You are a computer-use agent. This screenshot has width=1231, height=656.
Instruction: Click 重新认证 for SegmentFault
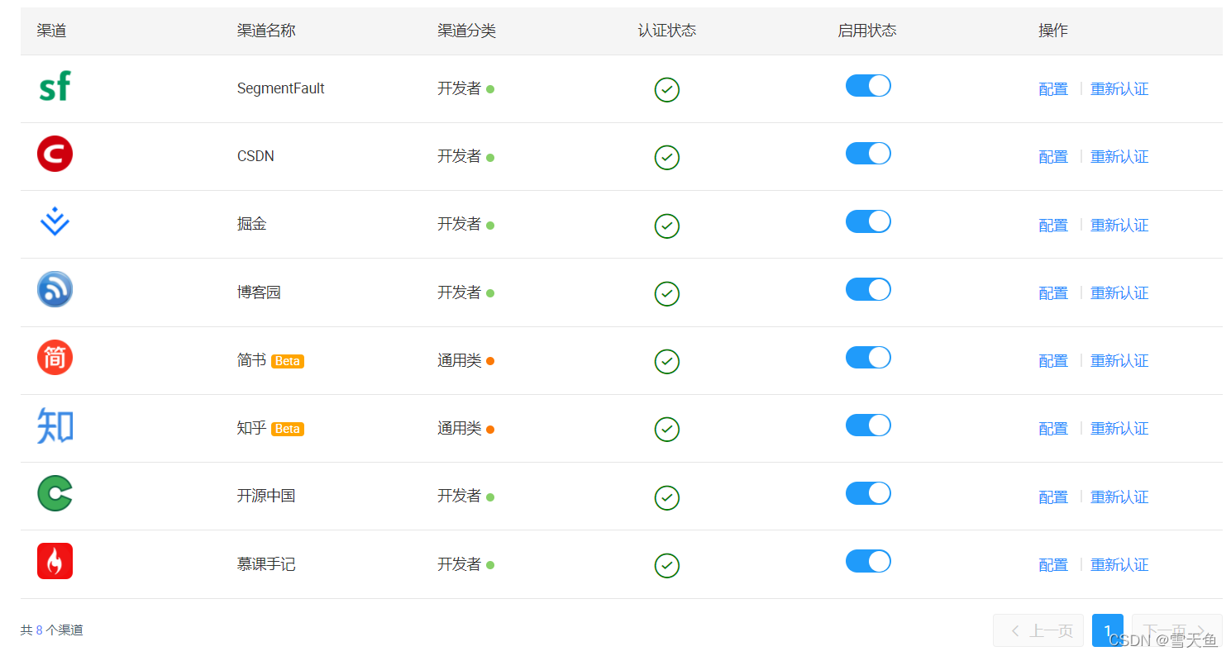click(1119, 89)
